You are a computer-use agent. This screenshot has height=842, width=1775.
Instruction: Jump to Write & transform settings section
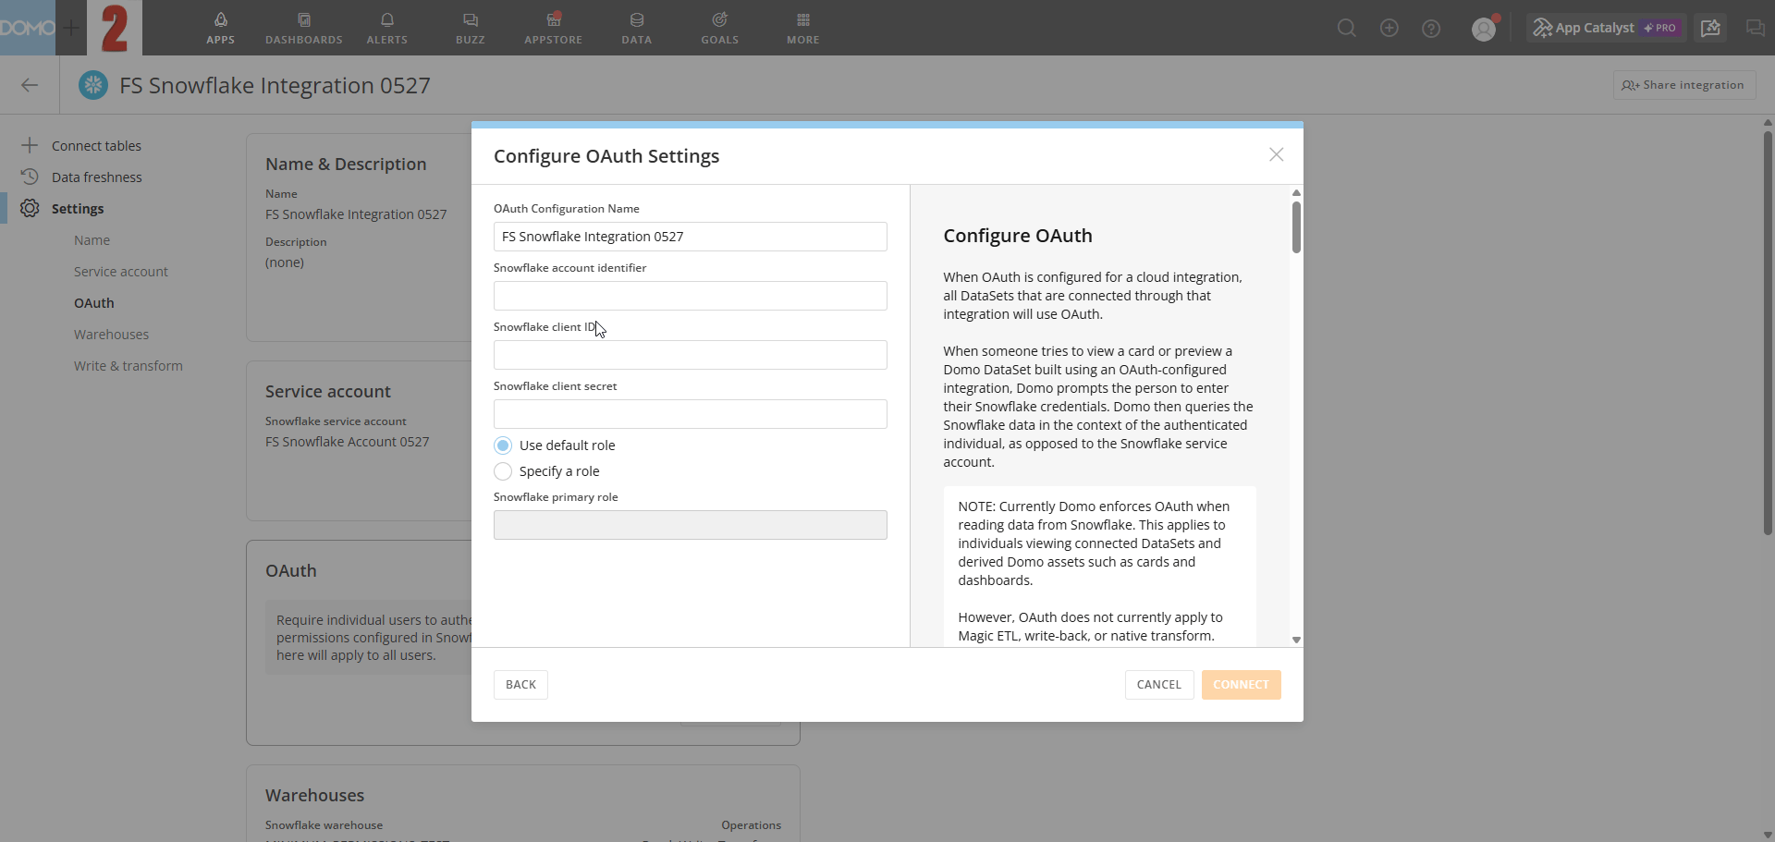point(129,366)
